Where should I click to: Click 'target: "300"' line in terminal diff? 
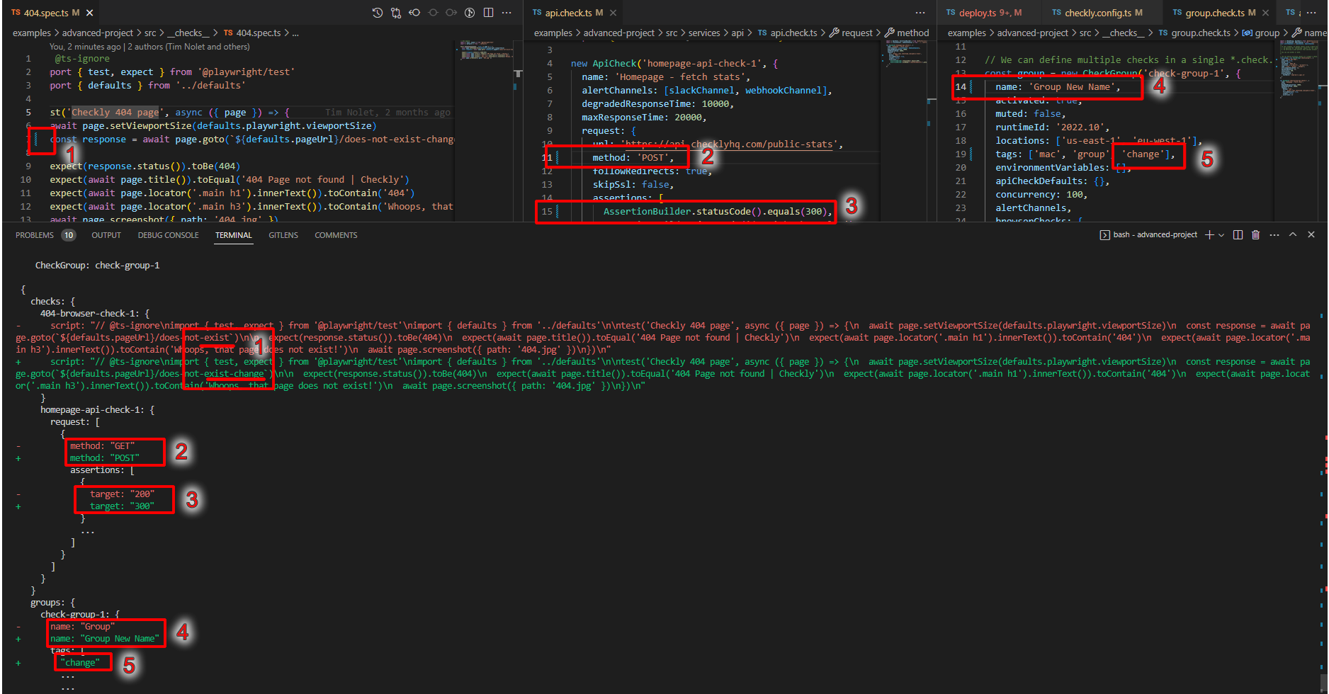[x=122, y=506]
